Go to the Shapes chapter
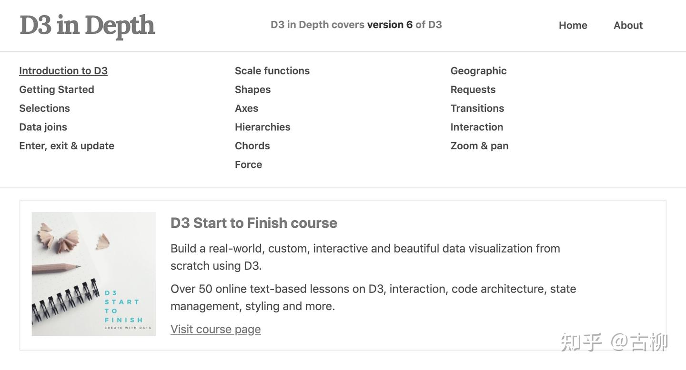This screenshot has width=686, height=370. (x=252, y=89)
